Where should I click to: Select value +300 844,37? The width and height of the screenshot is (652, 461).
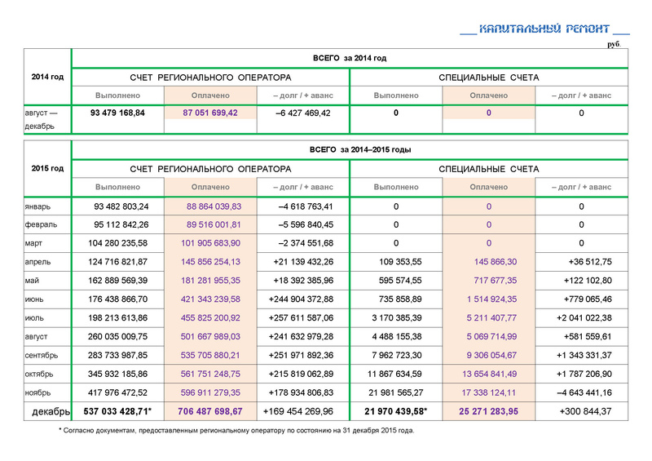(585, 412)
